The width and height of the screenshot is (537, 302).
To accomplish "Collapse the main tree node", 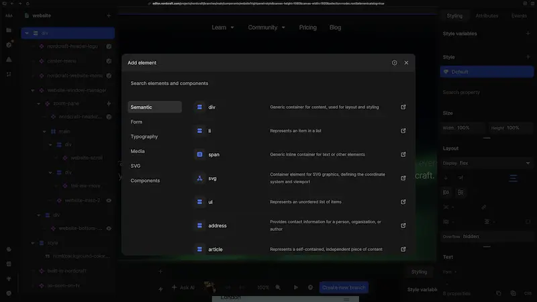I will tap(44, 132).
